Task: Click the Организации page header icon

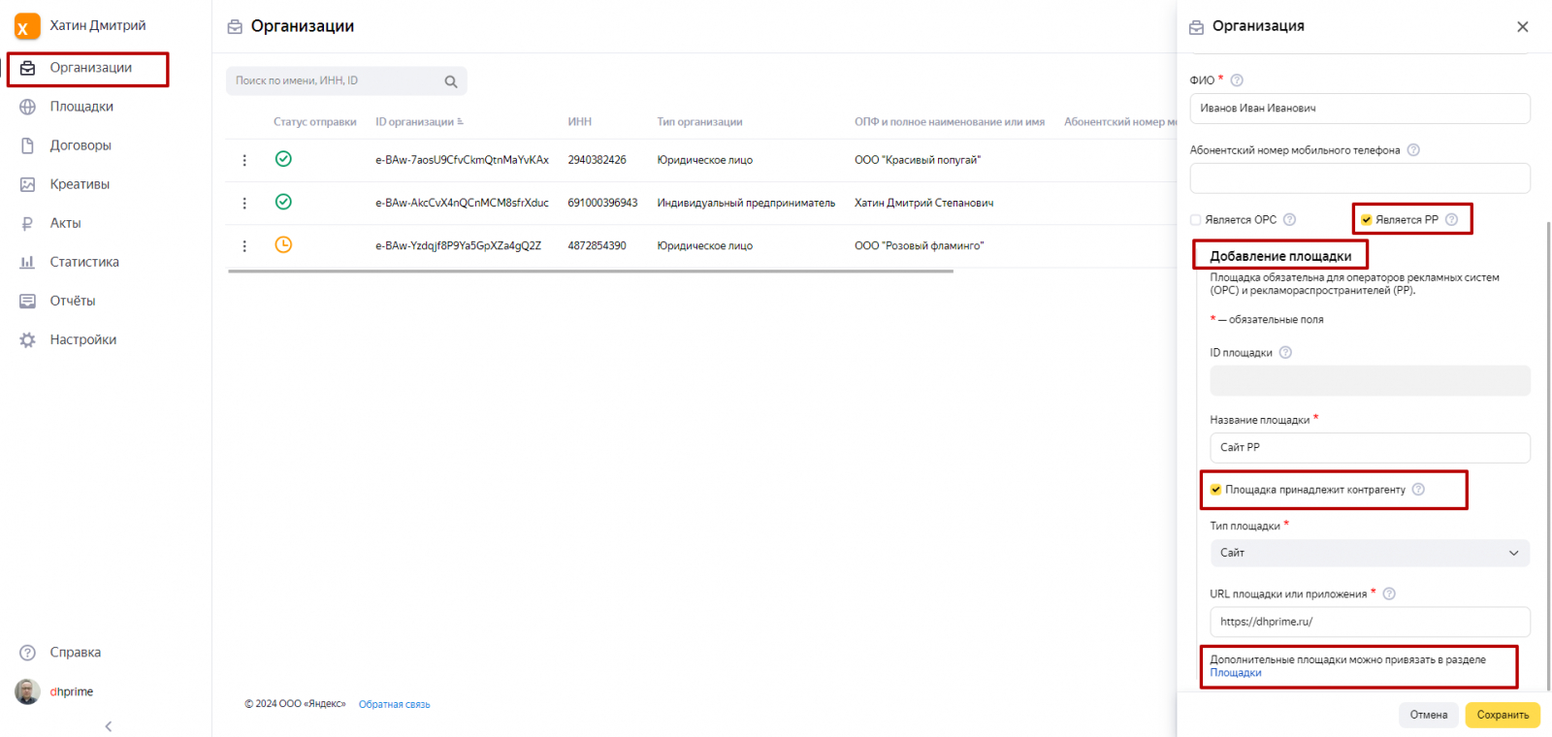Action: [235, 27]
